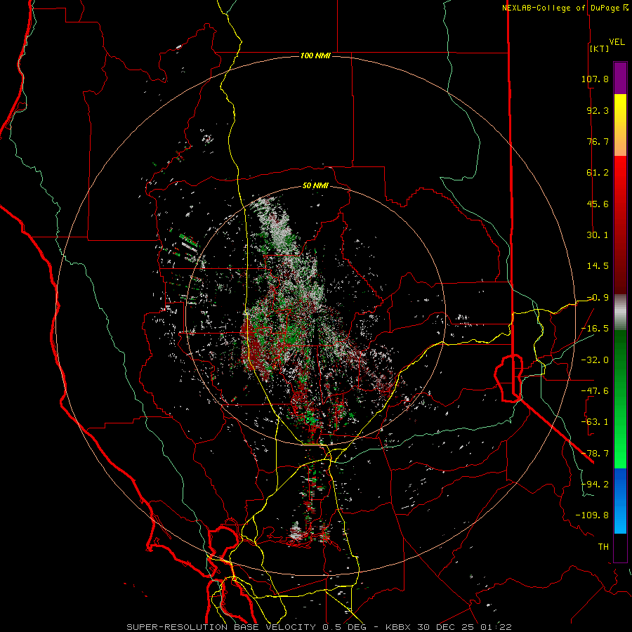Pick the blue segment near -94.2

coord(620,485)
